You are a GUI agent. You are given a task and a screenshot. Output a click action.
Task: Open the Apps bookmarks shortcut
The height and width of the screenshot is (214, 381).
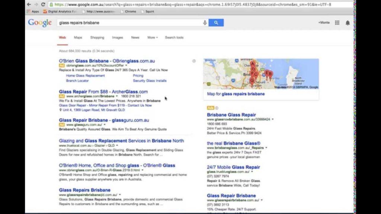pos(33,12)
